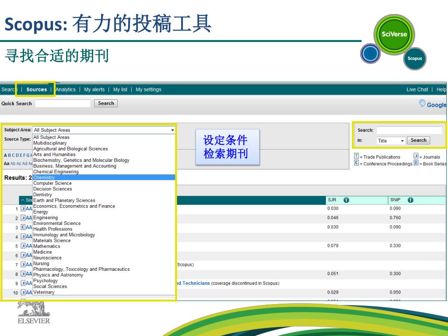Click the sort arrow in the Source column header

(23, 200)
